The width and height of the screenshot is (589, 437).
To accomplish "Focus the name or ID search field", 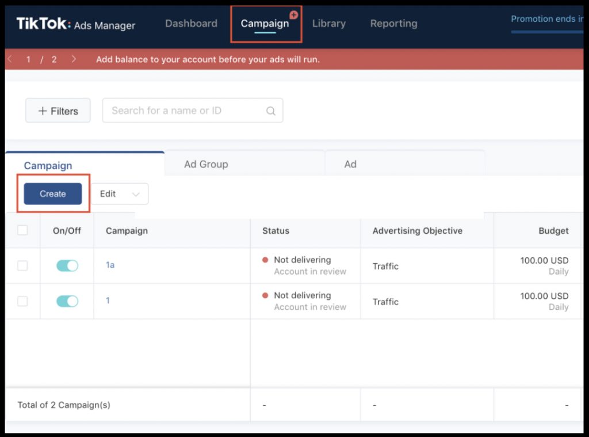I will 192,111.
